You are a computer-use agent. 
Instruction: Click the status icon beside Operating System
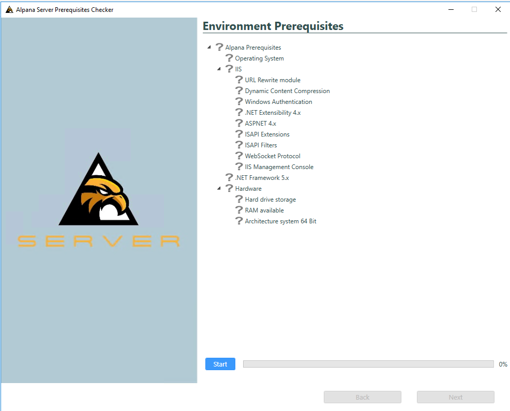click(229, 58)
